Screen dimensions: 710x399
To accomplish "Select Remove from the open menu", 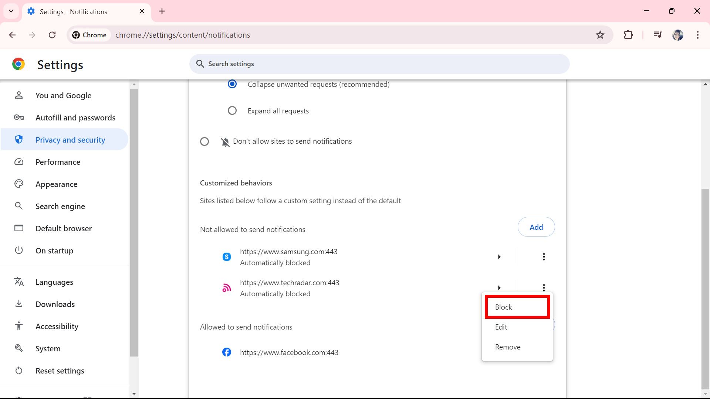I will [507, 347].
